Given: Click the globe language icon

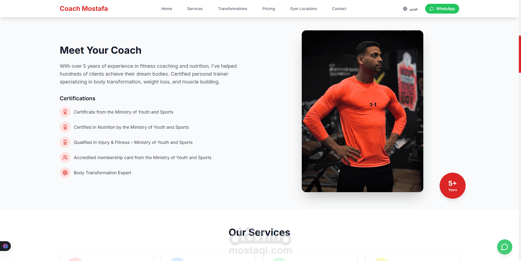Looking at the screenshot, I should coord(405,9).
